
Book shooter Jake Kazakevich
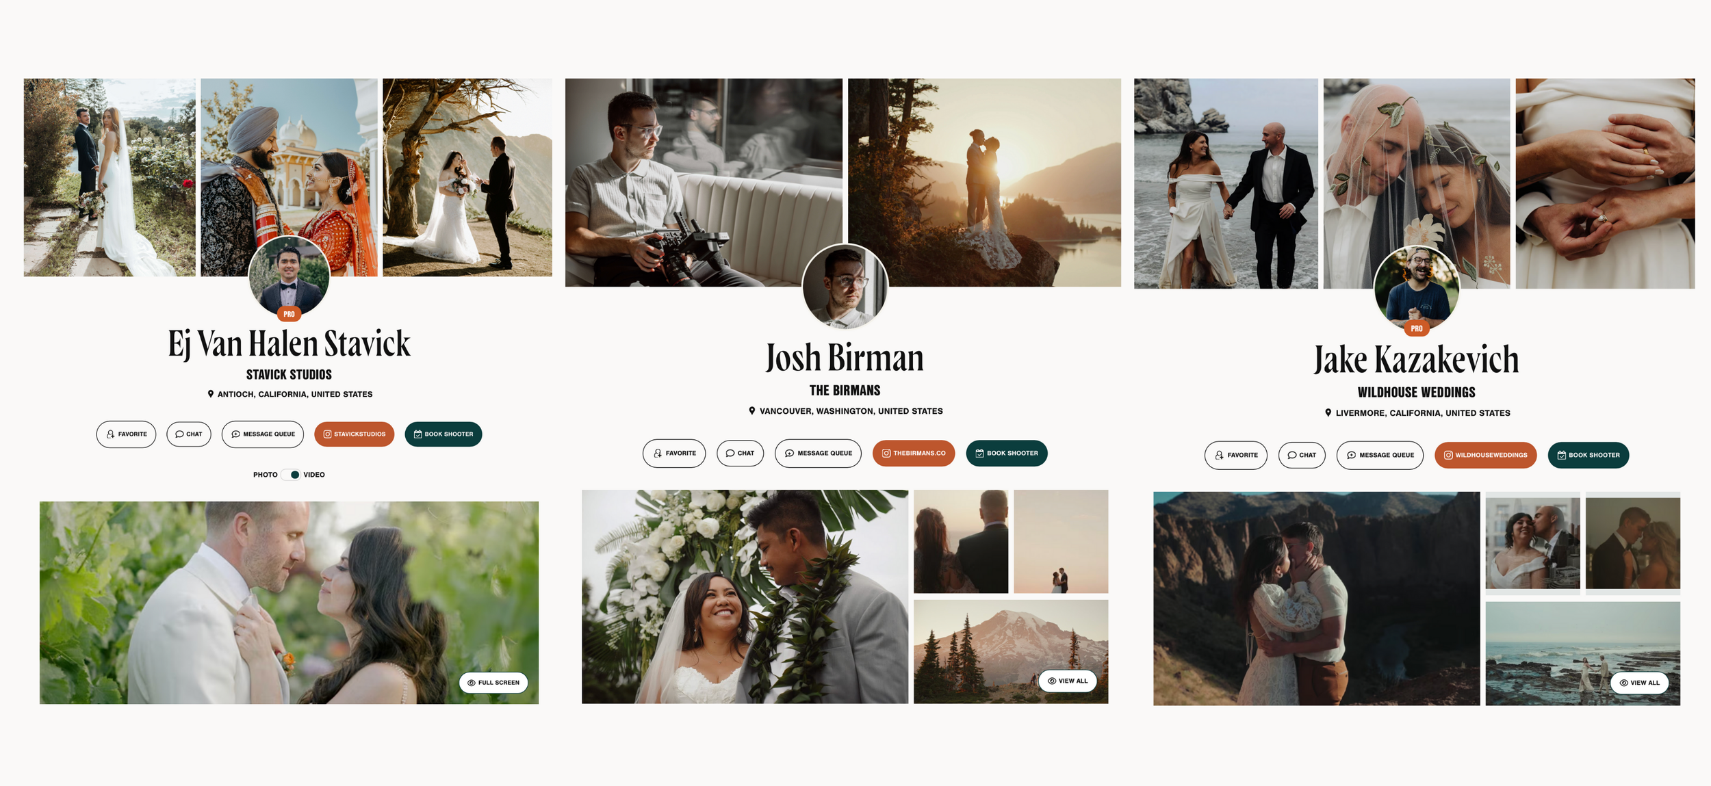click(x=1588, y=456)
